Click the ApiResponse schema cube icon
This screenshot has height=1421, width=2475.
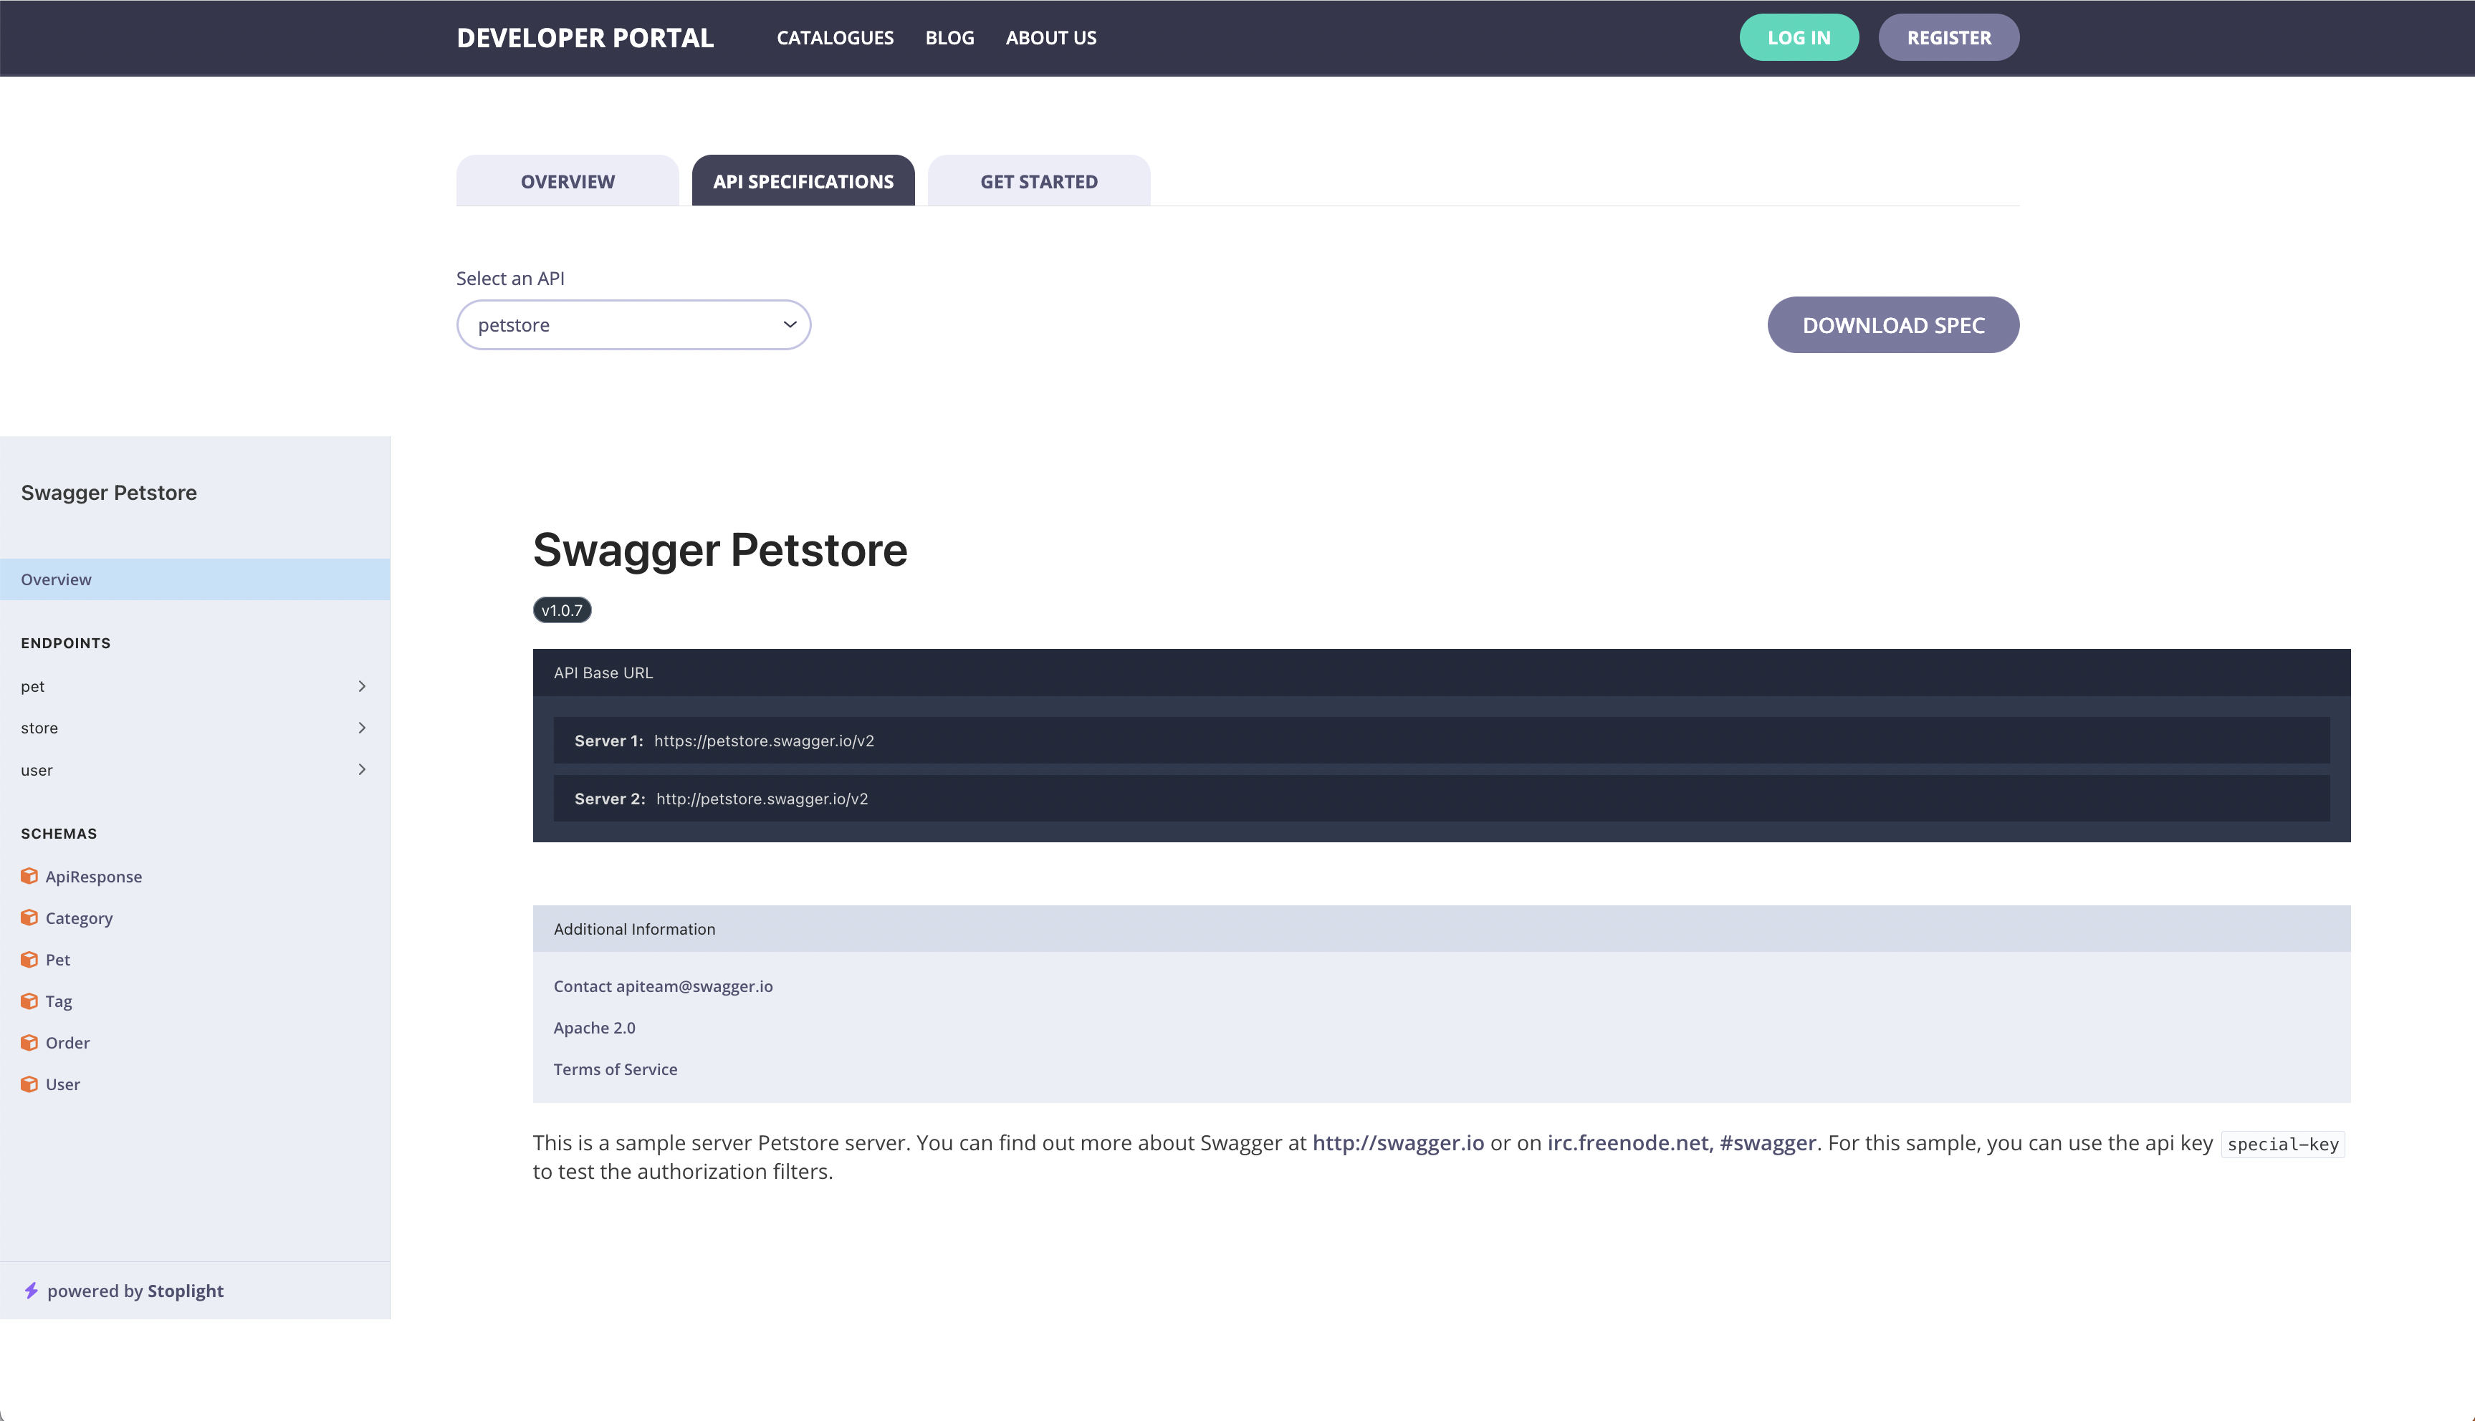(29, 875)
